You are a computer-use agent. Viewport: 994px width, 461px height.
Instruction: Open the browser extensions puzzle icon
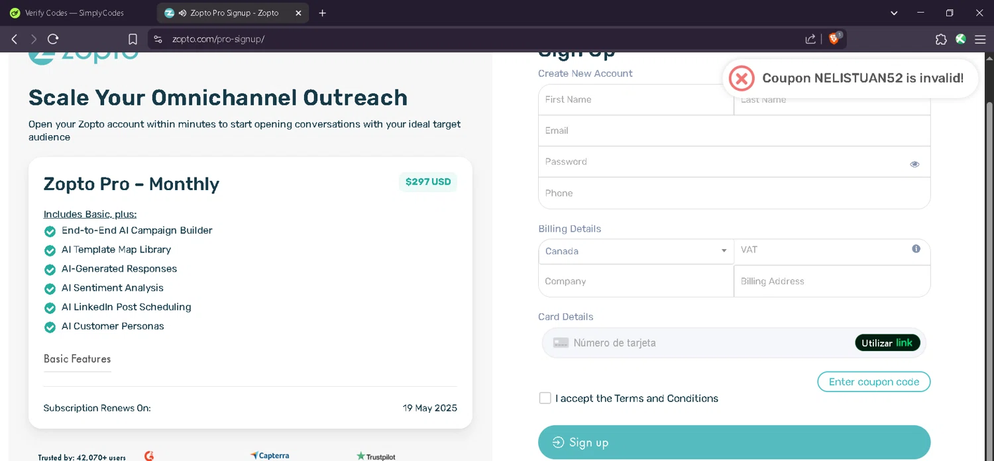[941, 39]
